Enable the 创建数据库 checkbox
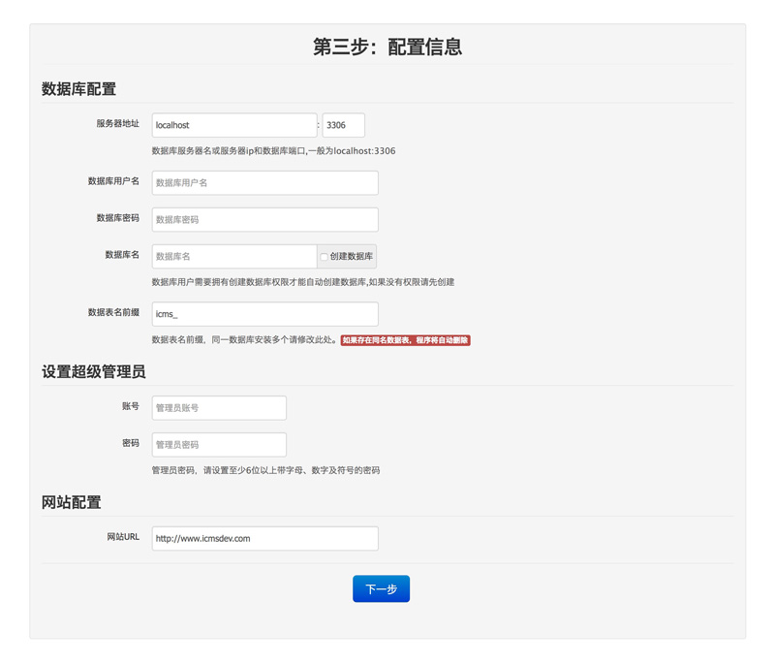 click(x=325, y=257)
